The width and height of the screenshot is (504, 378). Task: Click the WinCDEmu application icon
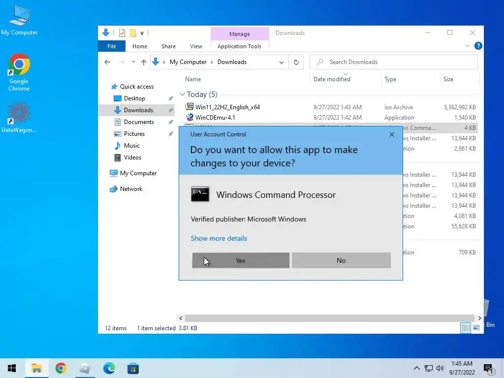189,117
